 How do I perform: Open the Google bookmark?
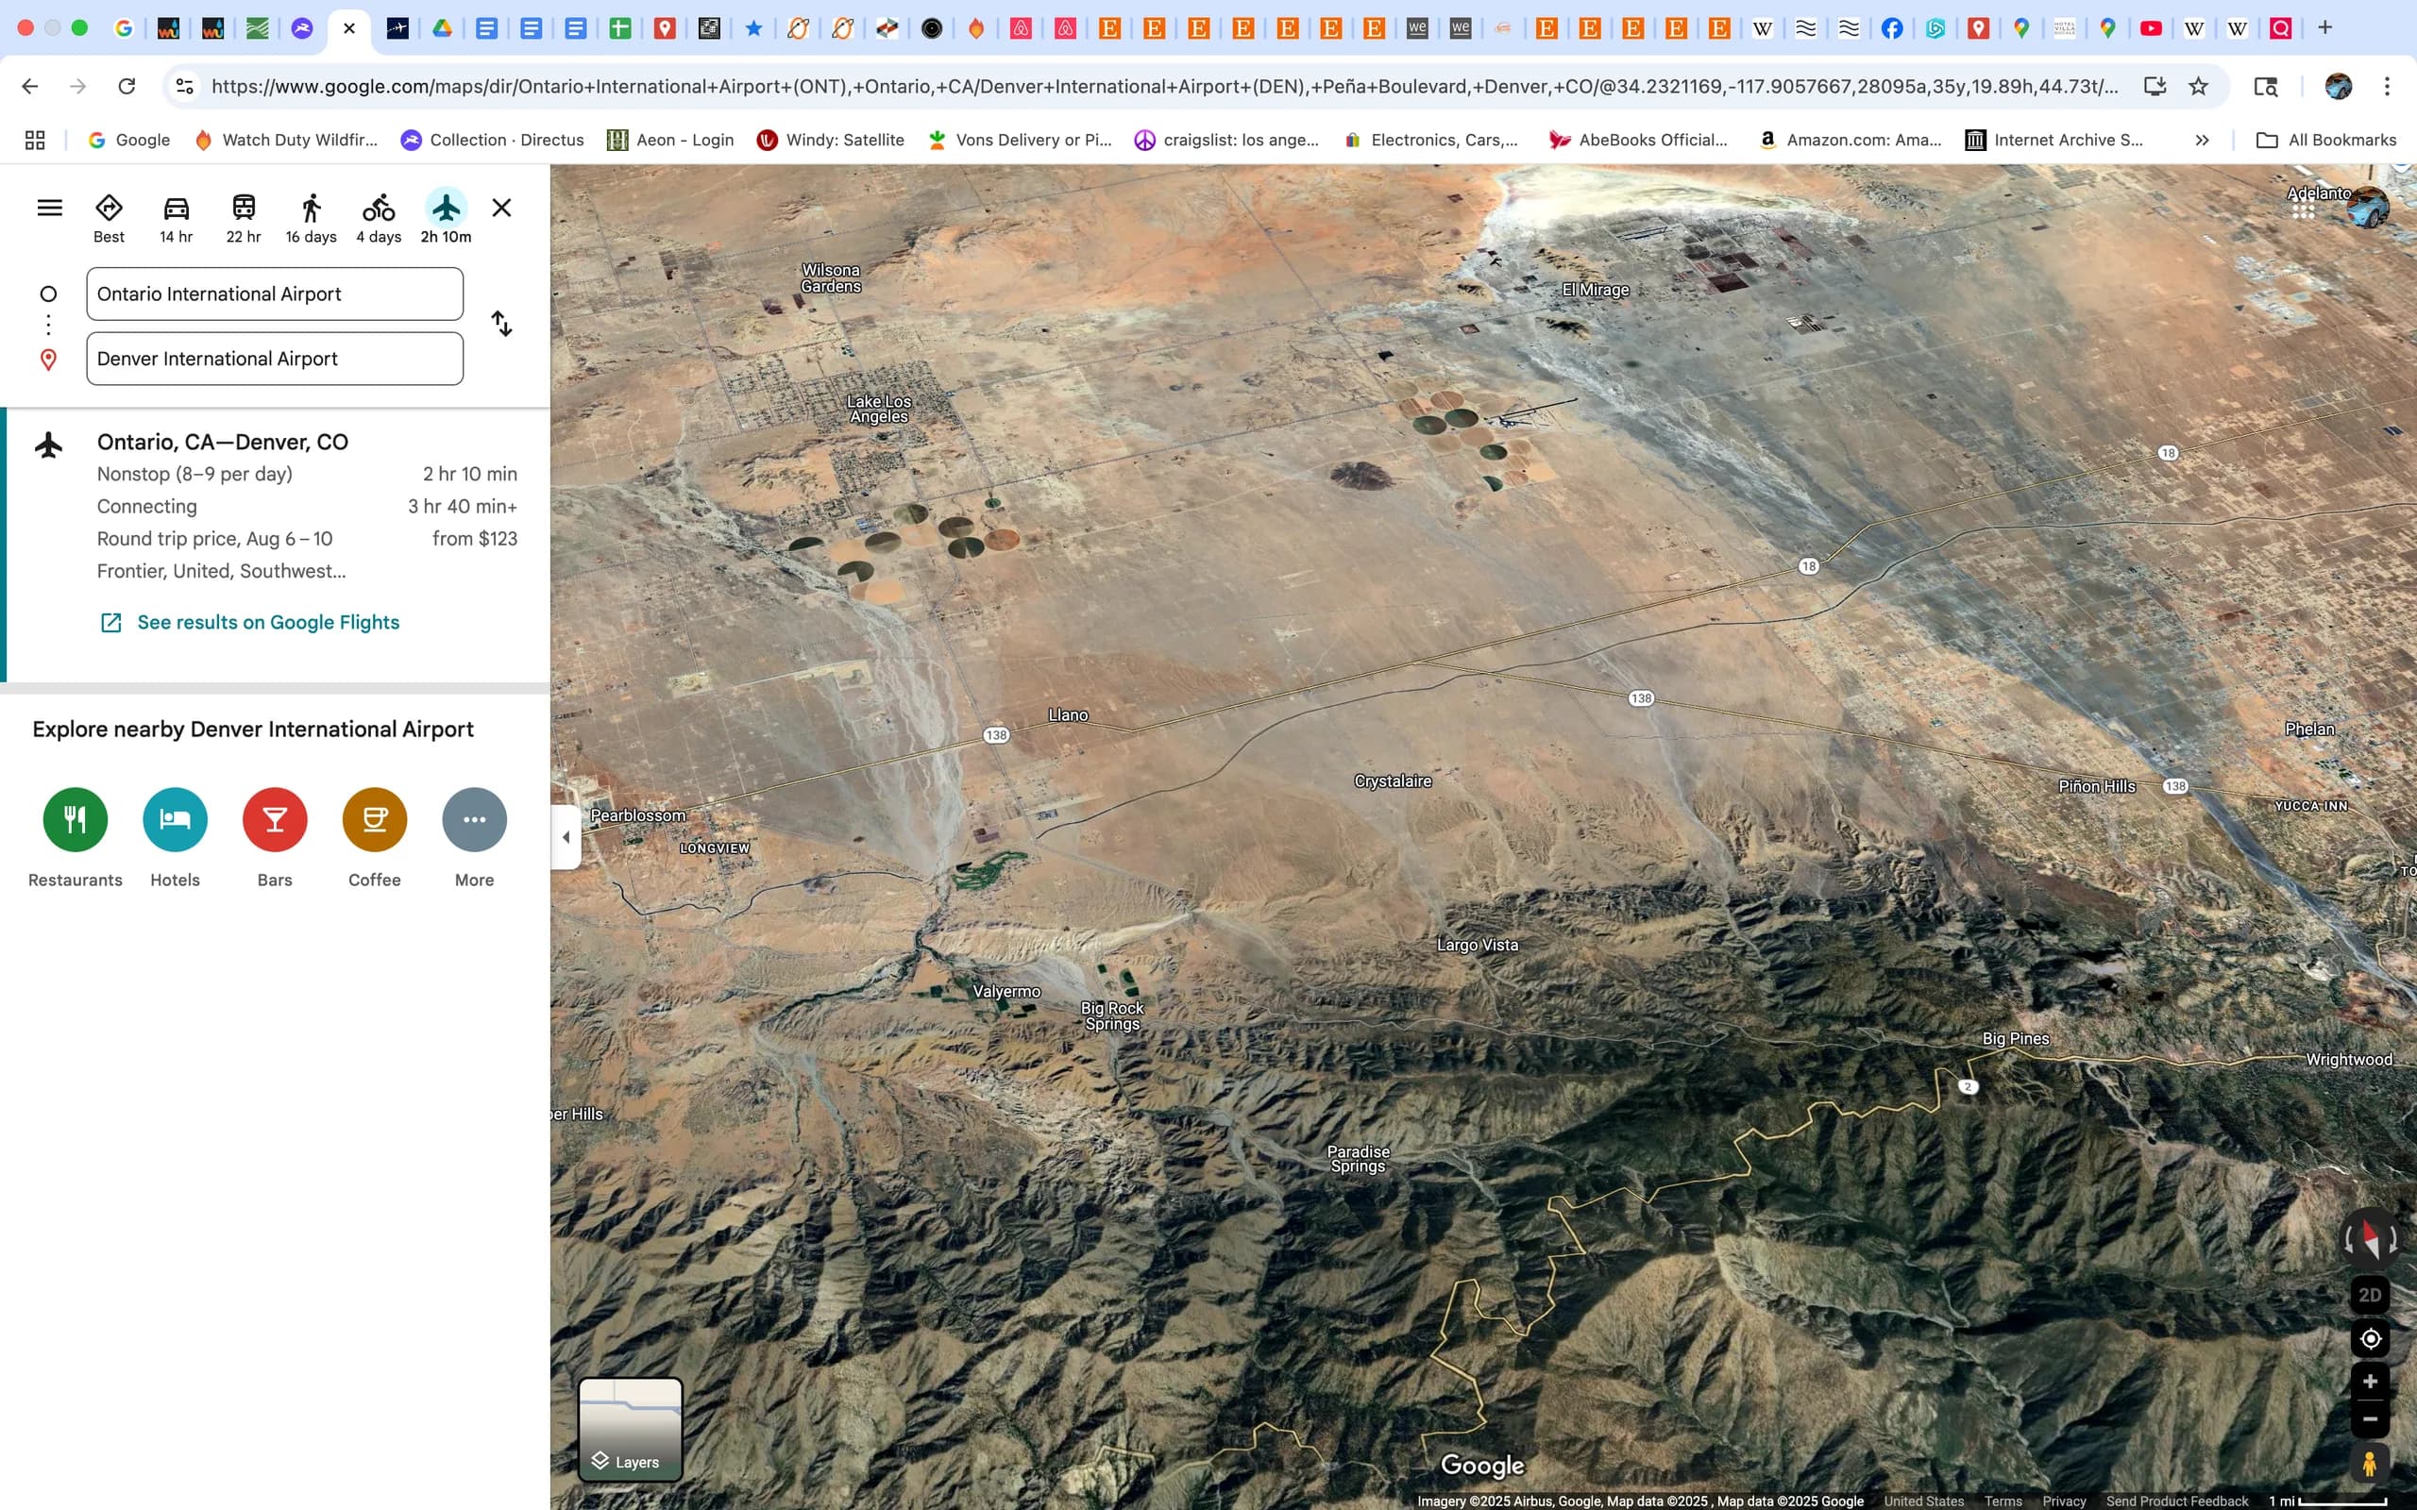[128, 140]
